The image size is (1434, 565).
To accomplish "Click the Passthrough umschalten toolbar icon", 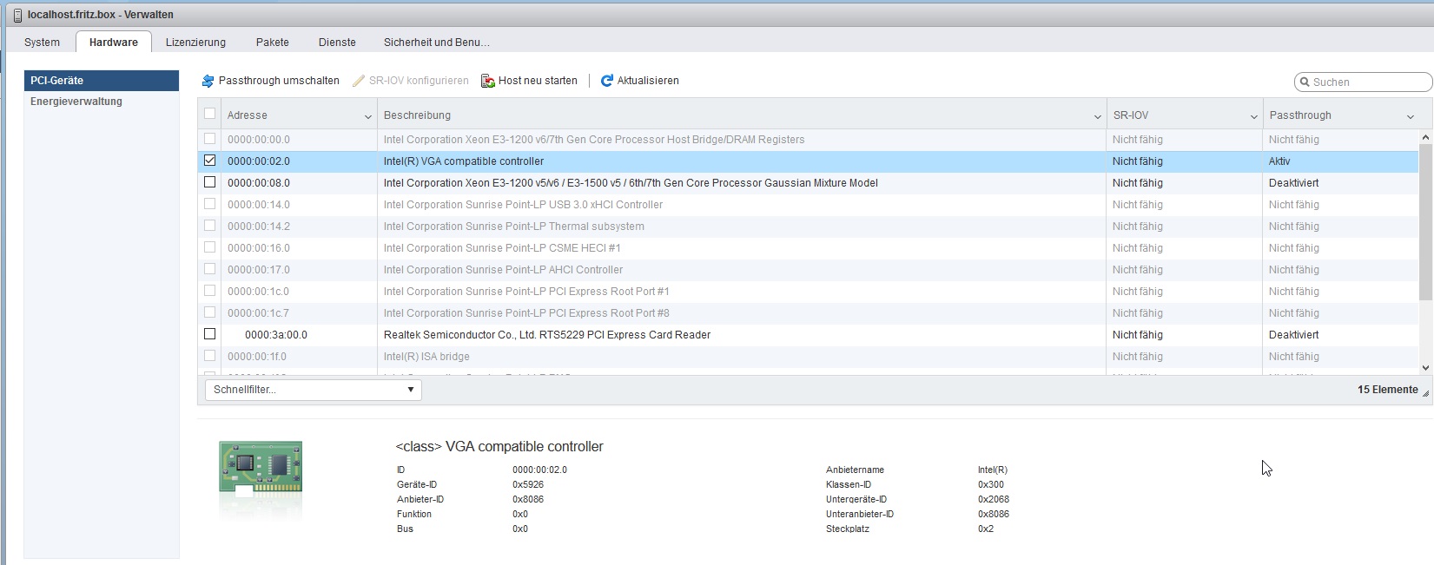I will coord(208,81).
